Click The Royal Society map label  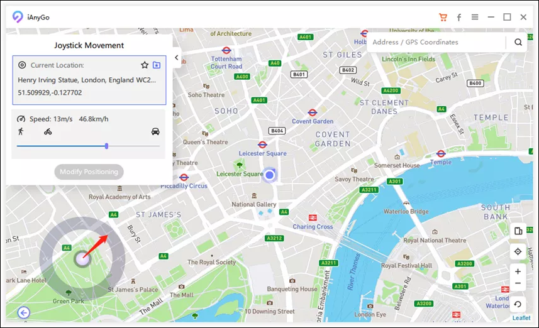(211, 262)
